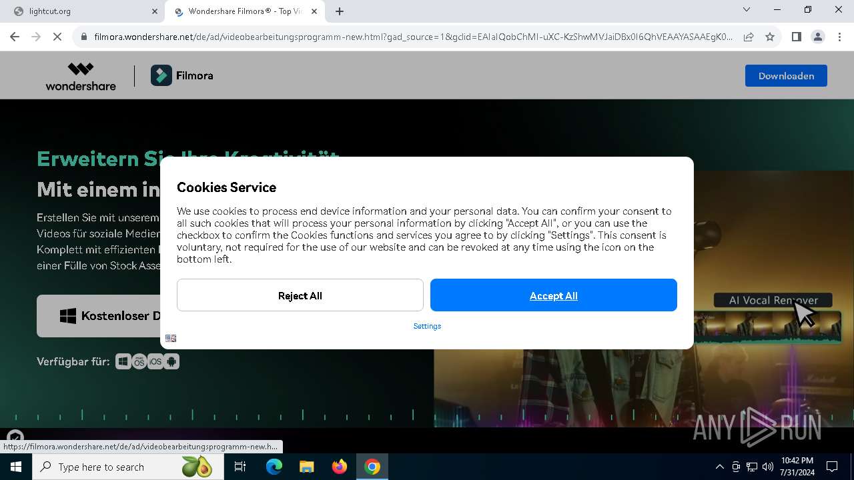
Task: Click the browser forward arrow
Action: (x=36, y=37)
